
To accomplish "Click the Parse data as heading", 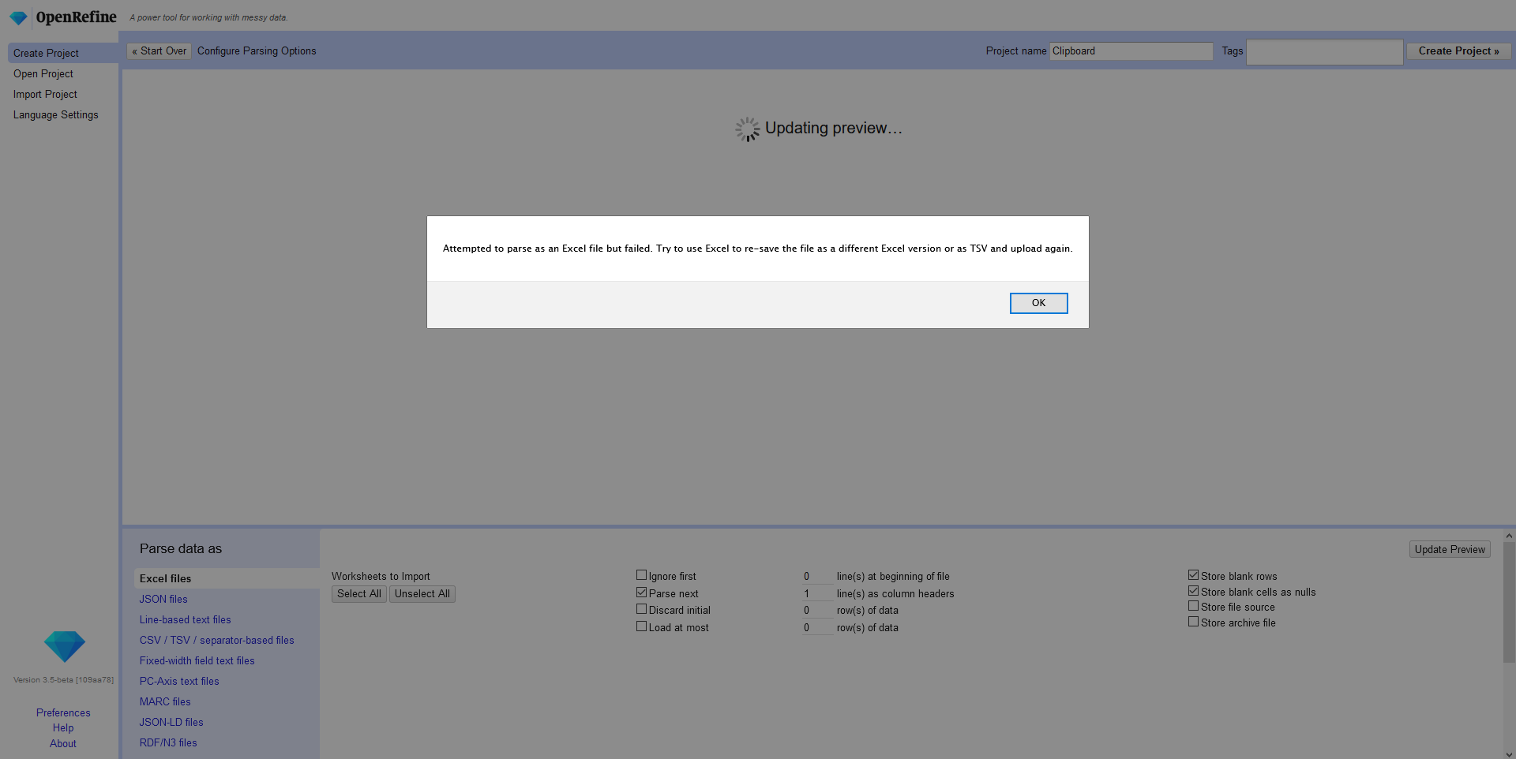I will point(181,548).
